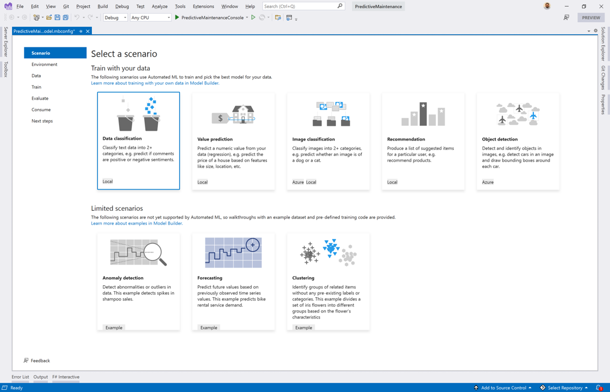
Task: Select the Value prediction scenario card
Action: tap(233, 141)
